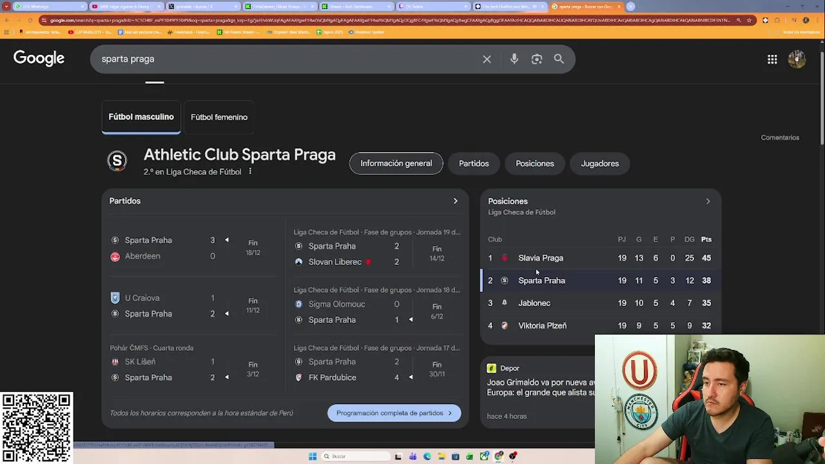Screen dimensions: 825x464
Task: Select the Fútbol masculino tab
Action: (x=141, y=117)
